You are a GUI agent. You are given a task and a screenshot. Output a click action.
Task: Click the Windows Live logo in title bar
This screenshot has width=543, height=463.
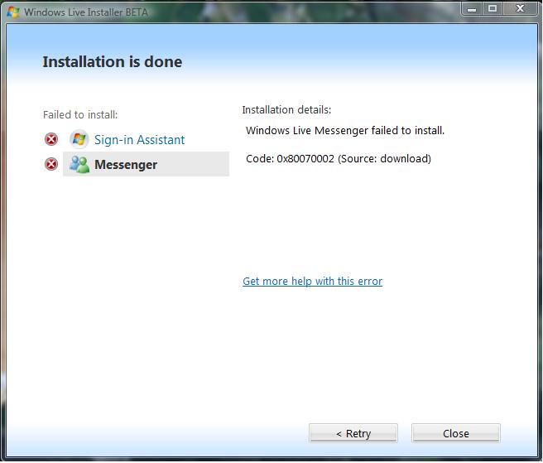tap(13, 12)
